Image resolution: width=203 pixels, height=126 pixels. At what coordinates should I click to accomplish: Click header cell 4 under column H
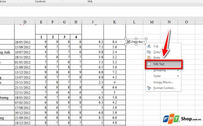click(76, 37)
